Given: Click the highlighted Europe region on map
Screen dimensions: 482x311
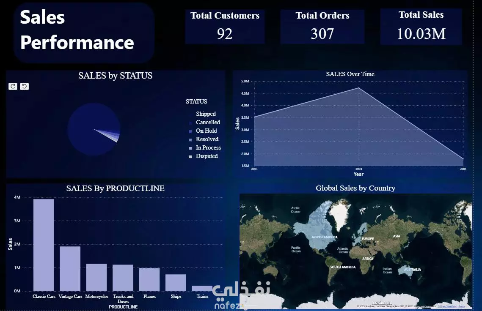Looking at the screenshot, I should 360,235.
